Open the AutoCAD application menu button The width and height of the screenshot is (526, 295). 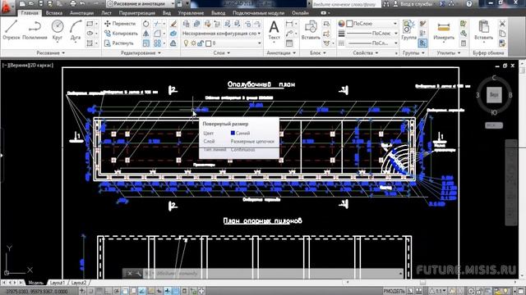point(7,7)
